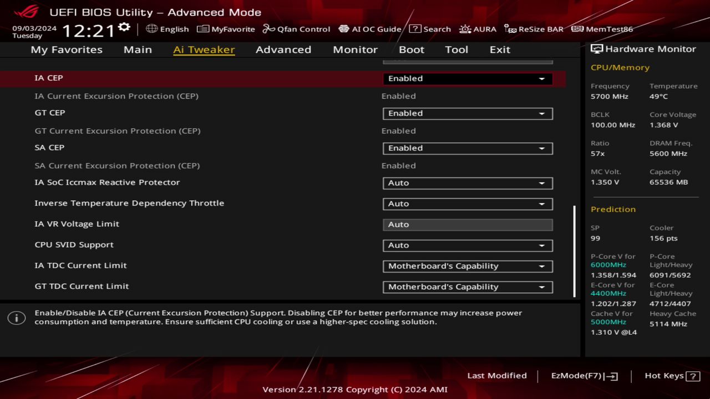The image size is (710, 399).
Task: Go to the Exit tab
Action: coord(500,49)
